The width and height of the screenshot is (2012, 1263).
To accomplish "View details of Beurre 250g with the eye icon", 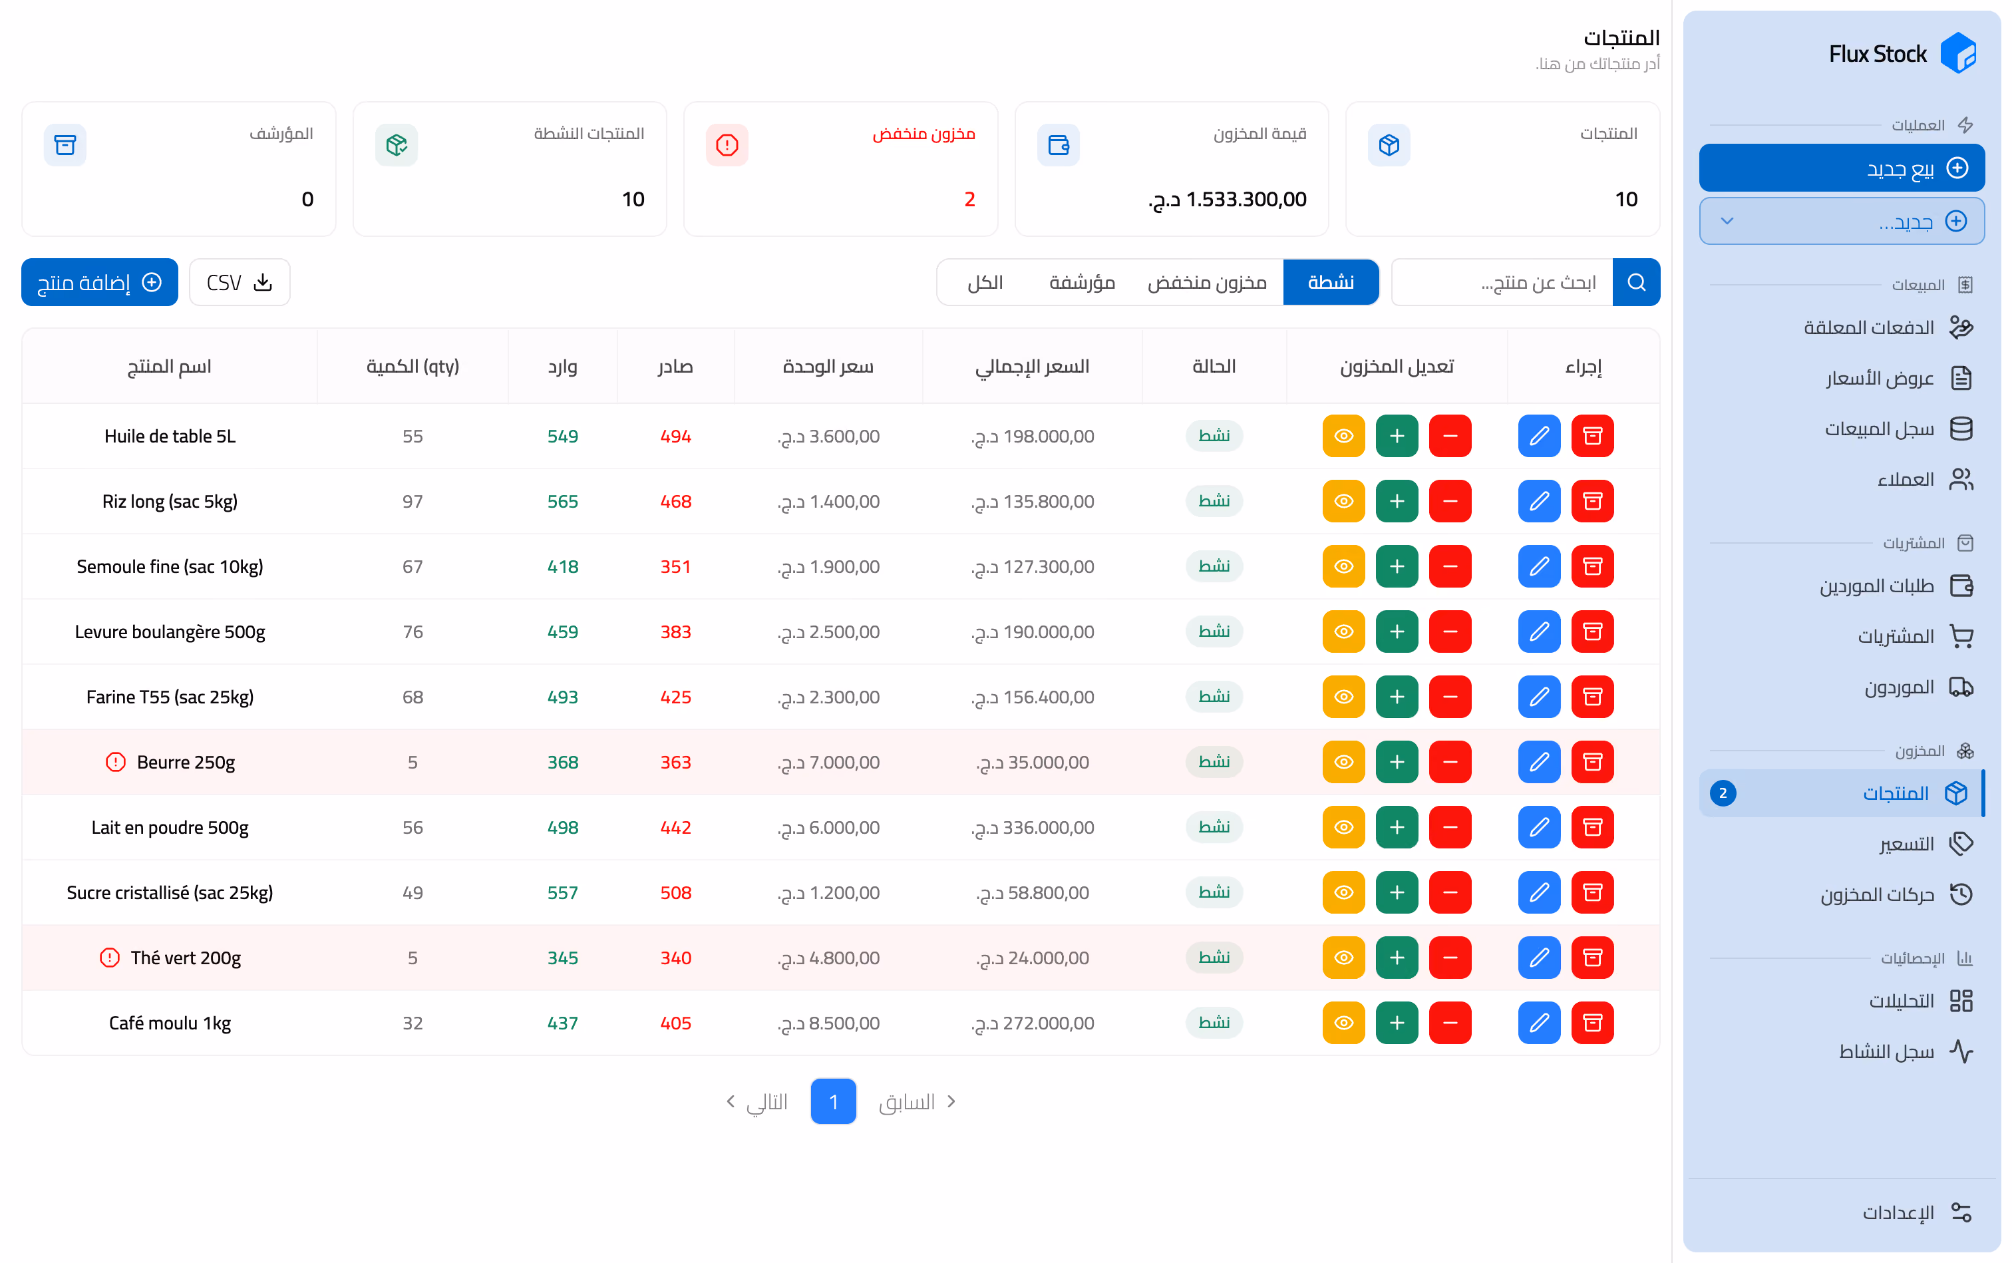I will [x=1343, y=762].
